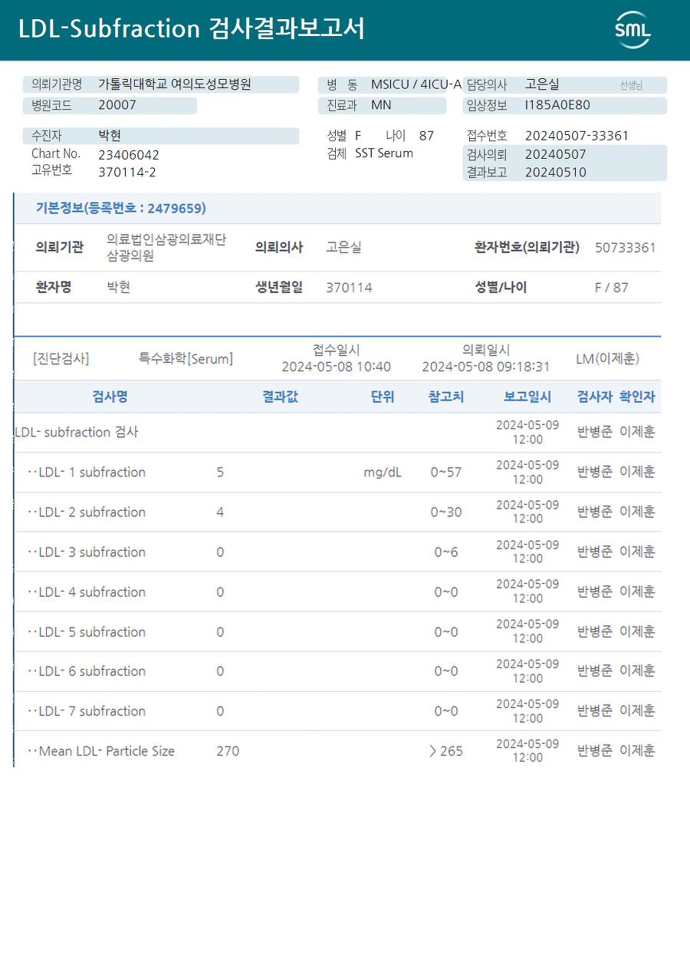Click receipt number '20240507-33361'

tap(577, 136)
